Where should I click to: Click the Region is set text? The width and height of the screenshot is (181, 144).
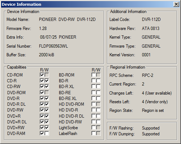point(153,110)
